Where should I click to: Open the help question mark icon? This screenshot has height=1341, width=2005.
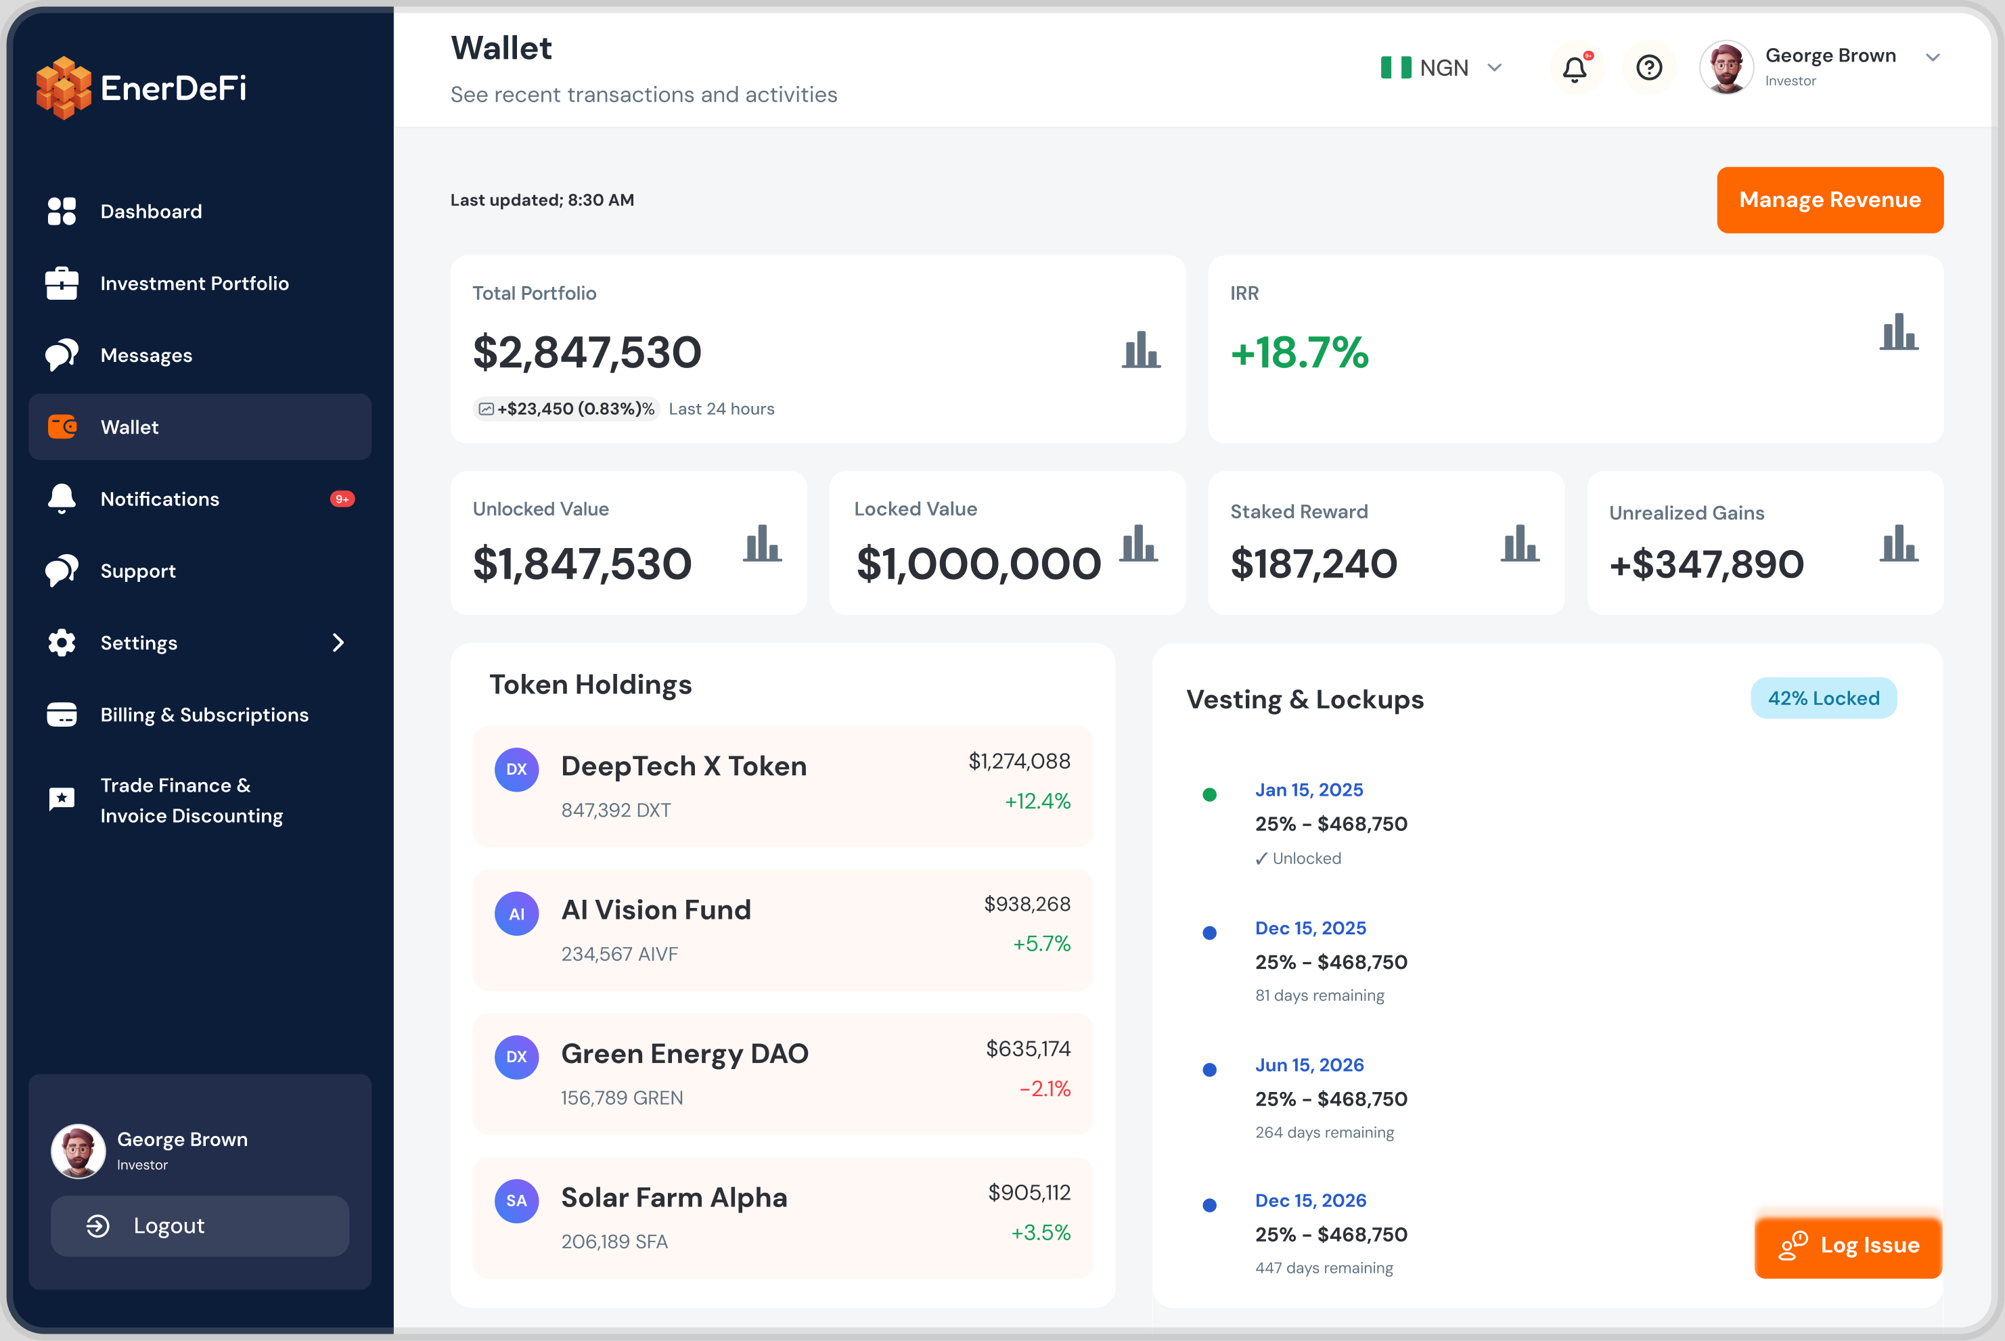click(1648, 68)
